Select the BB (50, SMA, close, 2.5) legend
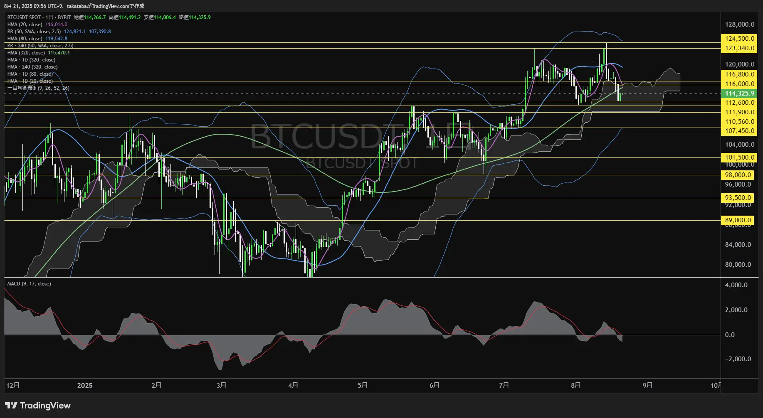 (x=34, y=32)
